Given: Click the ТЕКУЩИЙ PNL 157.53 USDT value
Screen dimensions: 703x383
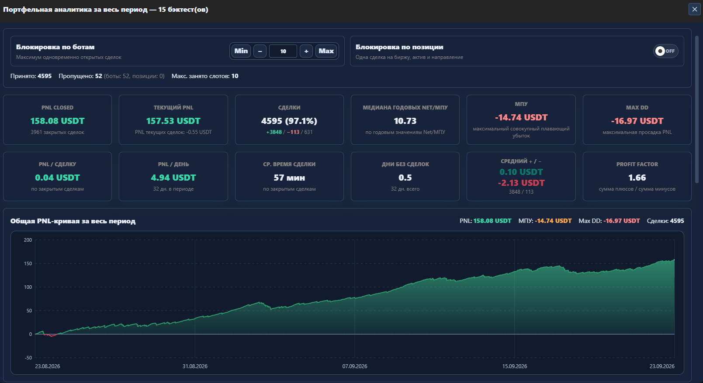Looking at the screenshot, I should coord(173,121).
